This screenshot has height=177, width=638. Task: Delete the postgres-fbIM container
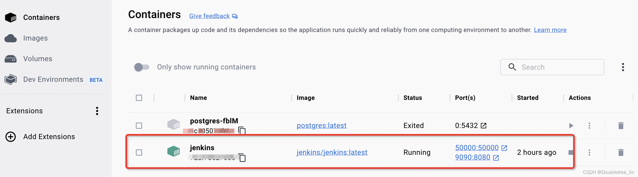621,126
